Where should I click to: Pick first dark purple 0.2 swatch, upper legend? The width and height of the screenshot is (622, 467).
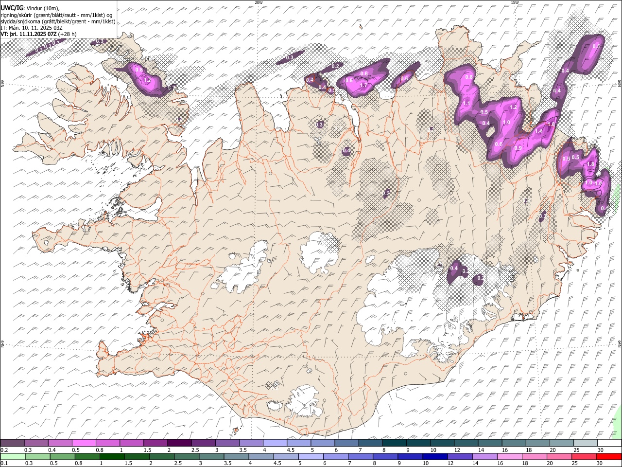point(12,443)
